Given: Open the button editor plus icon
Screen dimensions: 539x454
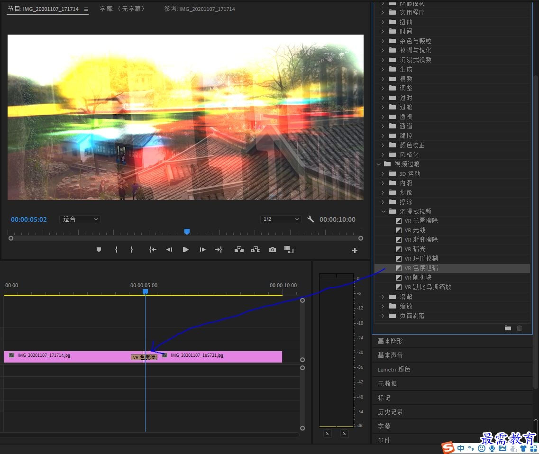Looking at the screenshot, I should pos(355,251).
